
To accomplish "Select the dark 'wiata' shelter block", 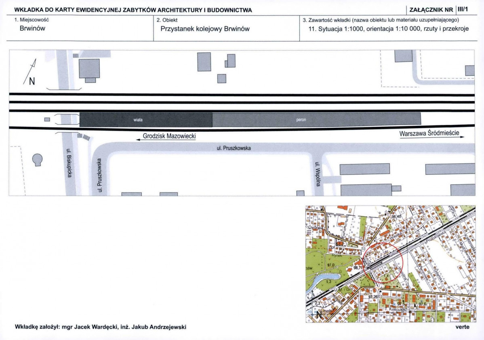I will point(145,120).
